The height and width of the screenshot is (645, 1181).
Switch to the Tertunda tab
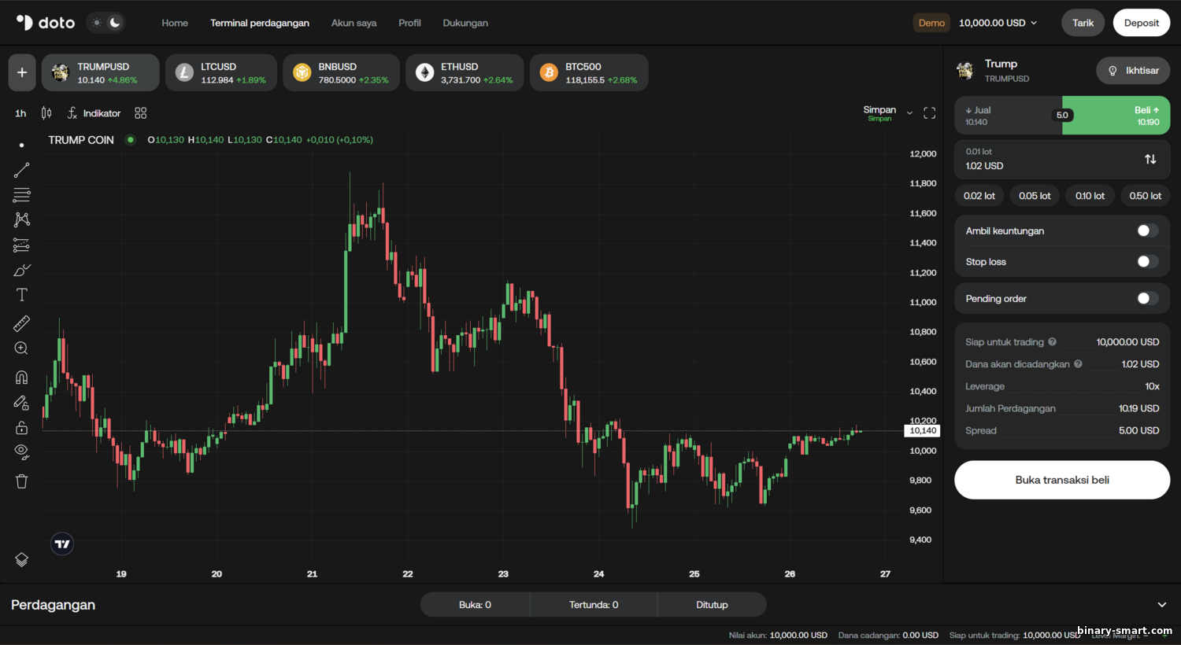pos(594,605)
